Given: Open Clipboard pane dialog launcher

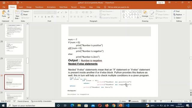Looking at the screenshot, I should point(12,21).
